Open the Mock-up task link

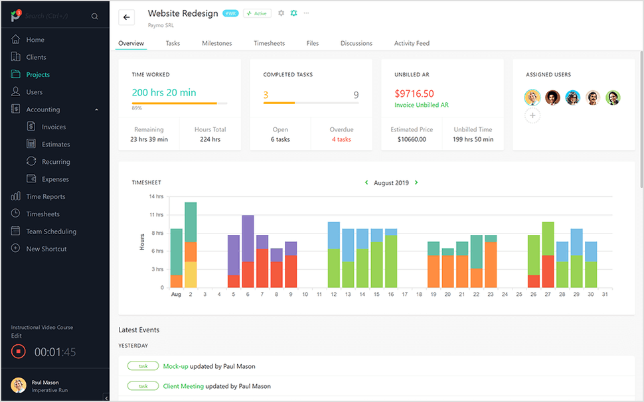point(175,366)
